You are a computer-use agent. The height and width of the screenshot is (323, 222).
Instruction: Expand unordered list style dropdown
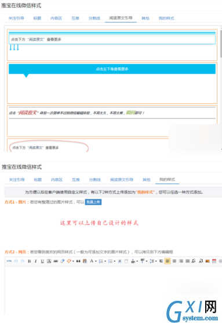pyautogui.click(x=115, y=261)
